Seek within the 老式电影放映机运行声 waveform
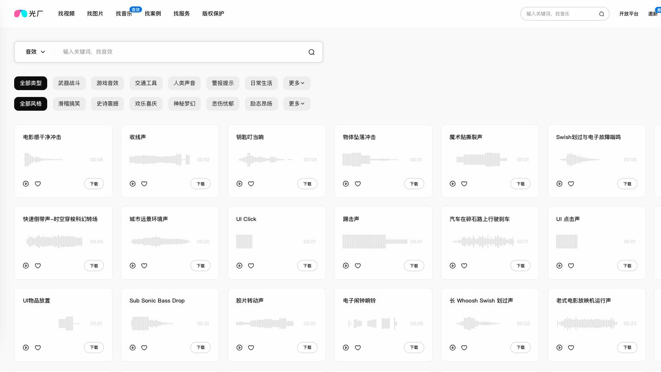Image resolution: width=661 pixels, height=372 pixels. point(587,324)
